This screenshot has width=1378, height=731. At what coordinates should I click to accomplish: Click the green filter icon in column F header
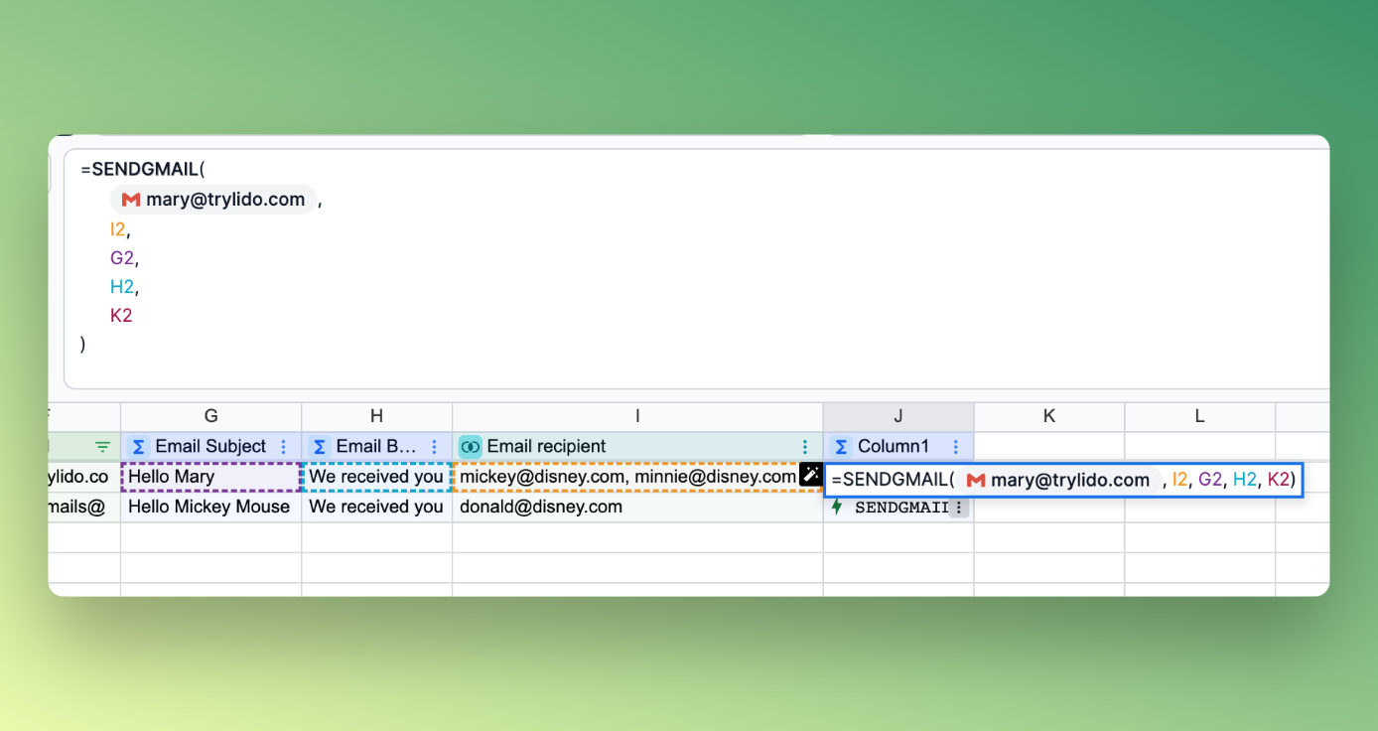click(x=102, y=447)
